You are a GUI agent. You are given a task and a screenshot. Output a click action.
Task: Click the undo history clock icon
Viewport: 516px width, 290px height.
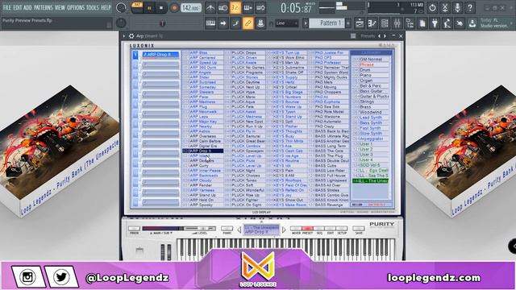coord(432,8)
